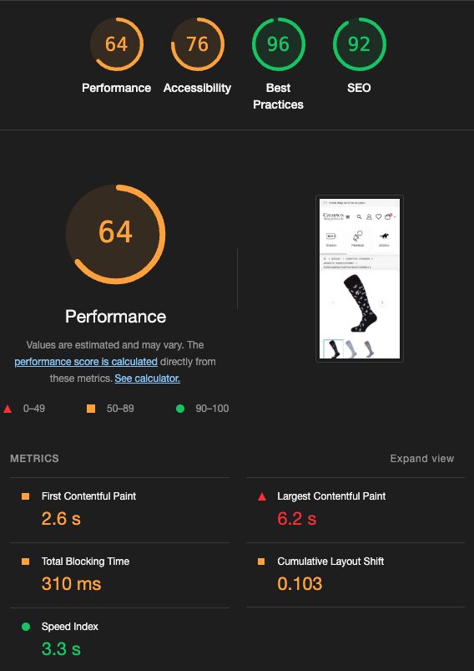The width and height of the screenshot is (474, 671).
Task: Click the green circle beside Speed Index
Action: 26,627
